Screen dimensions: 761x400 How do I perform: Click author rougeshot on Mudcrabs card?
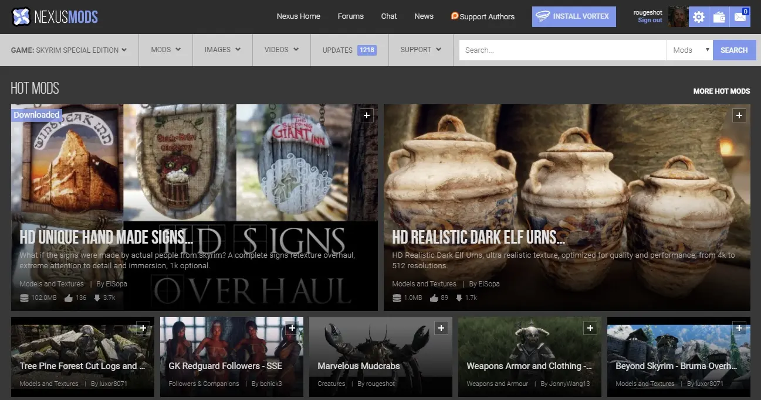click(380, 384)
